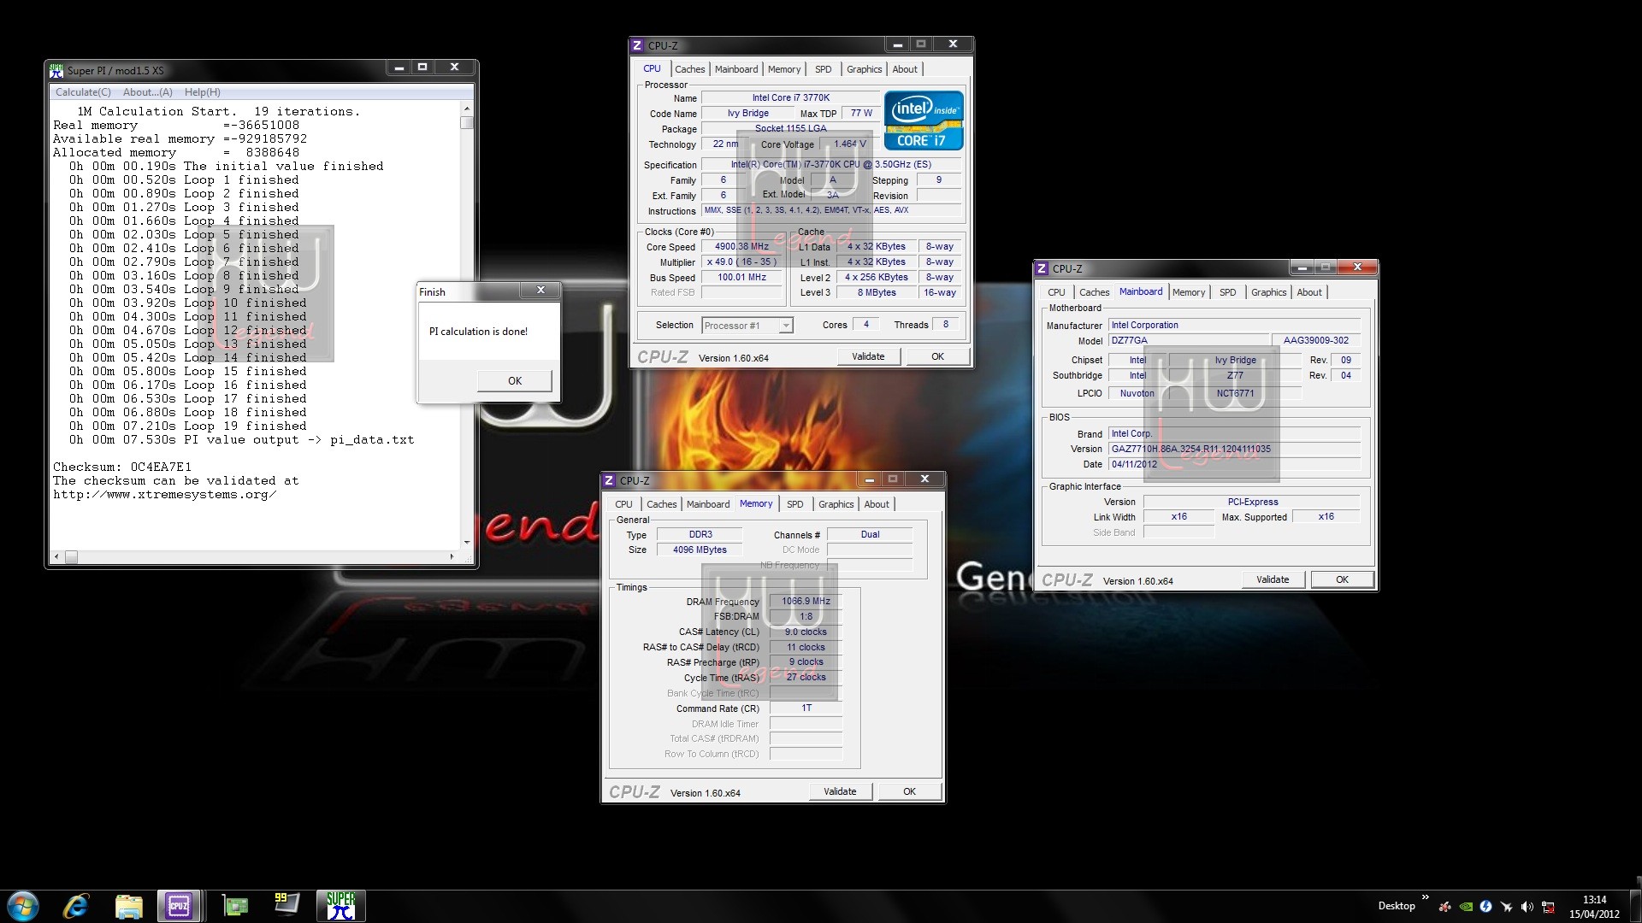Click the red molecule tray icon

[1445, 907]
